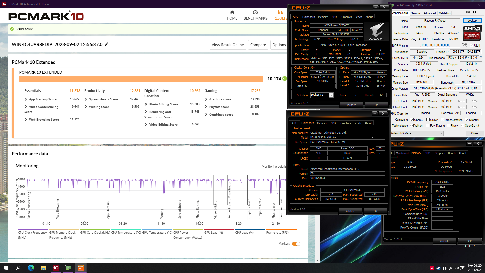The height and width of the screenshot is (273, 485).
Task: Open SPD tab in middle CPU-Z window
Action: click(333, 123)
